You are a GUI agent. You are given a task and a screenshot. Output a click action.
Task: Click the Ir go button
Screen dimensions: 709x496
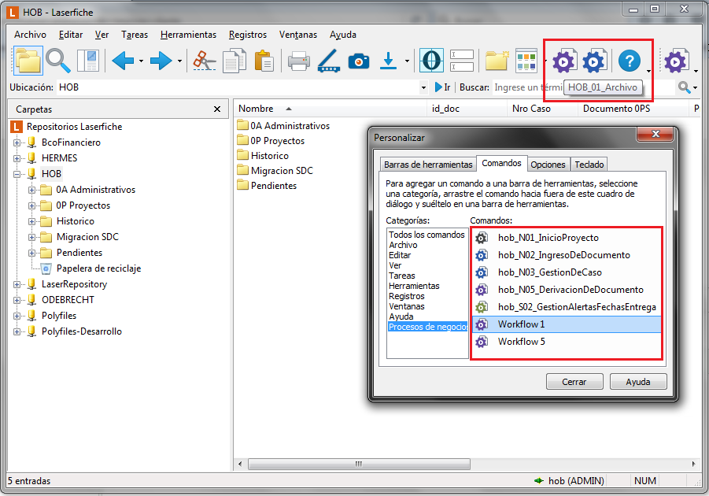(x=442, y=87)
